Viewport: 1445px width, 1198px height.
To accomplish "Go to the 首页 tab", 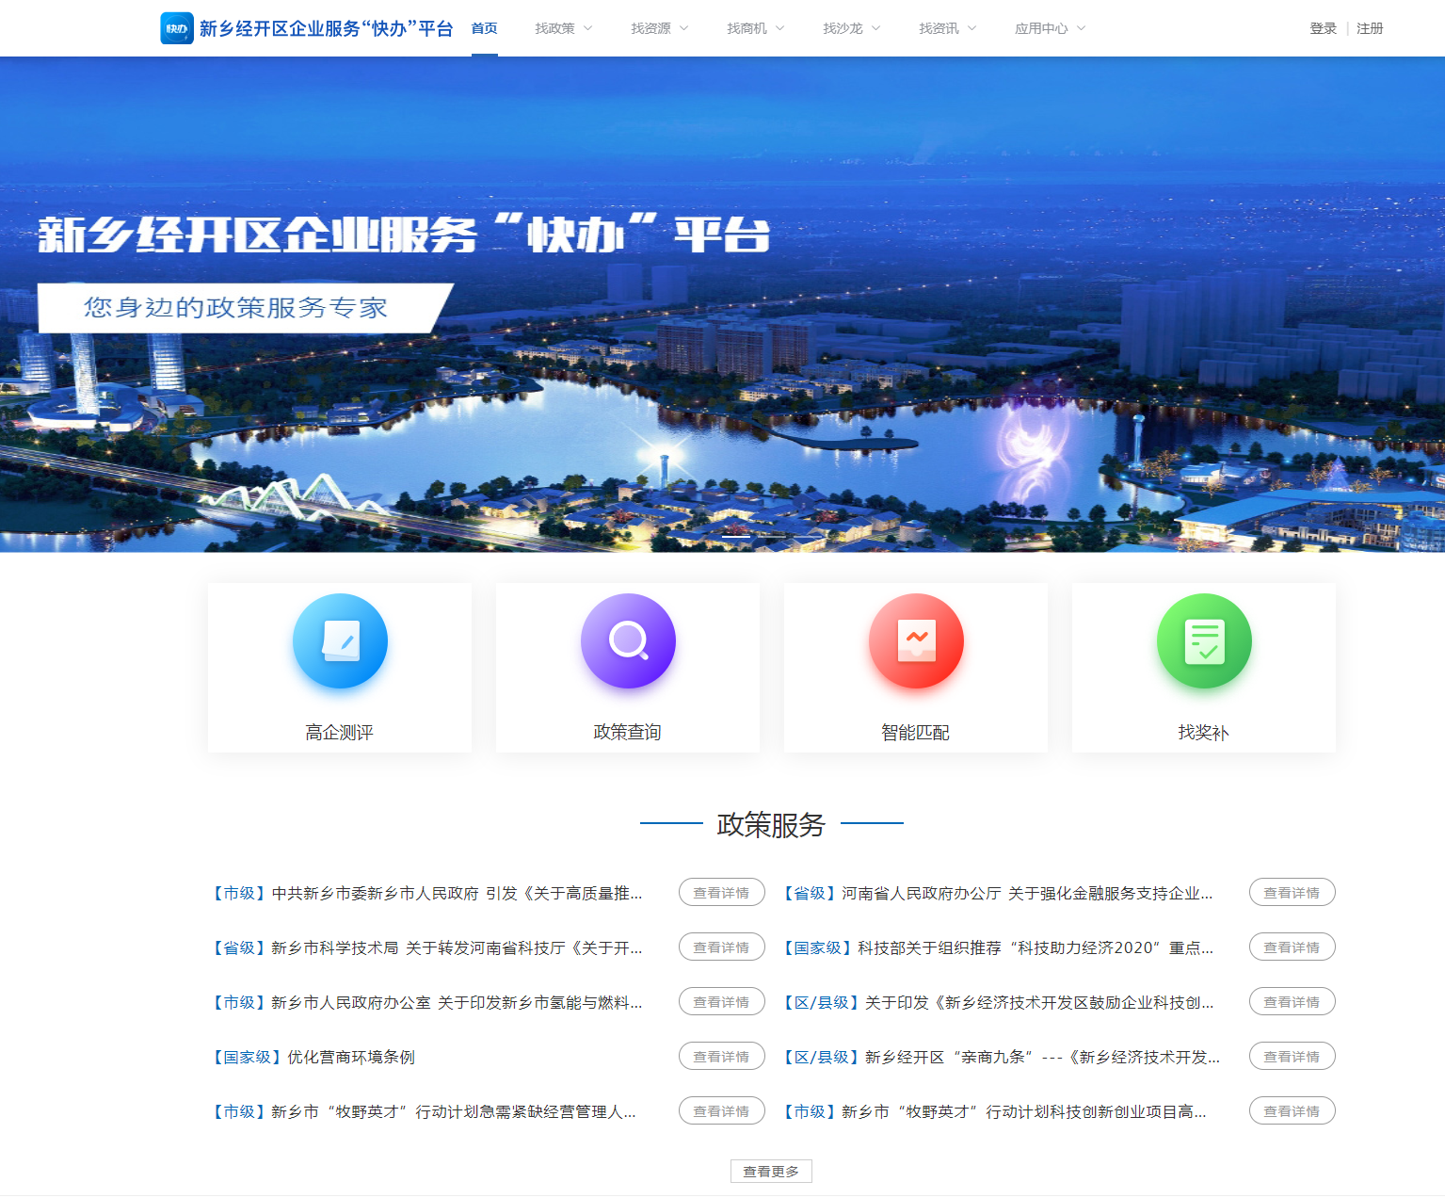I will coord(484,28).
